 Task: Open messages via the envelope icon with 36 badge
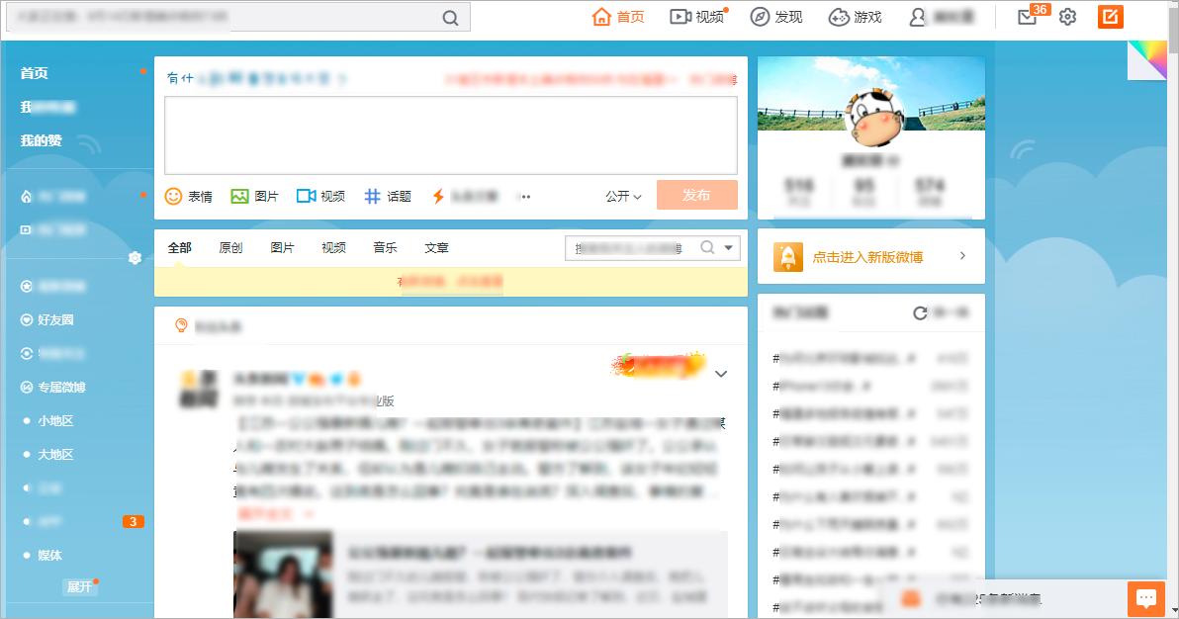pos(1027,18)
